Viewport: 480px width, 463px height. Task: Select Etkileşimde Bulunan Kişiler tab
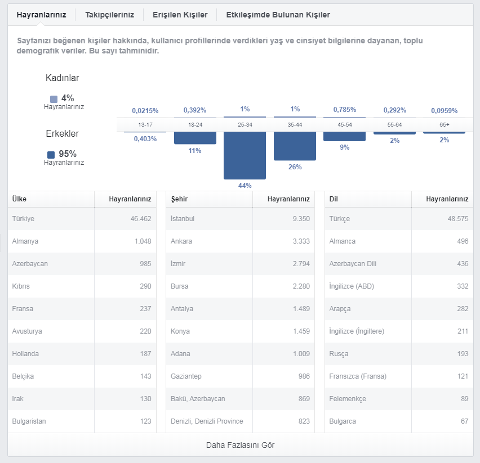point(278,15)
